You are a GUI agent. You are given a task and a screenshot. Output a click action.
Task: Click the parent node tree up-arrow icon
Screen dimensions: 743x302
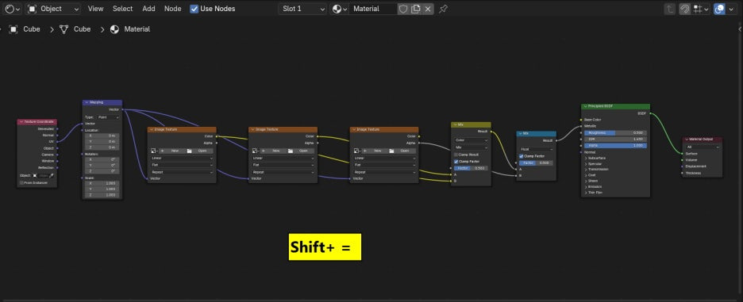pyautogui.click(x=669, y=9)
